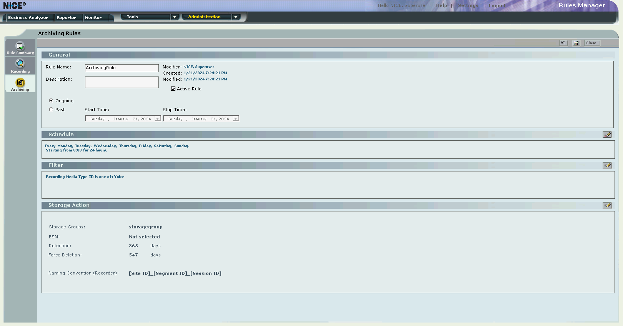Open the Start Time date dropdown
Image resolution: width=623 pixels, height=326 pixels.
(x=157, y=119)
